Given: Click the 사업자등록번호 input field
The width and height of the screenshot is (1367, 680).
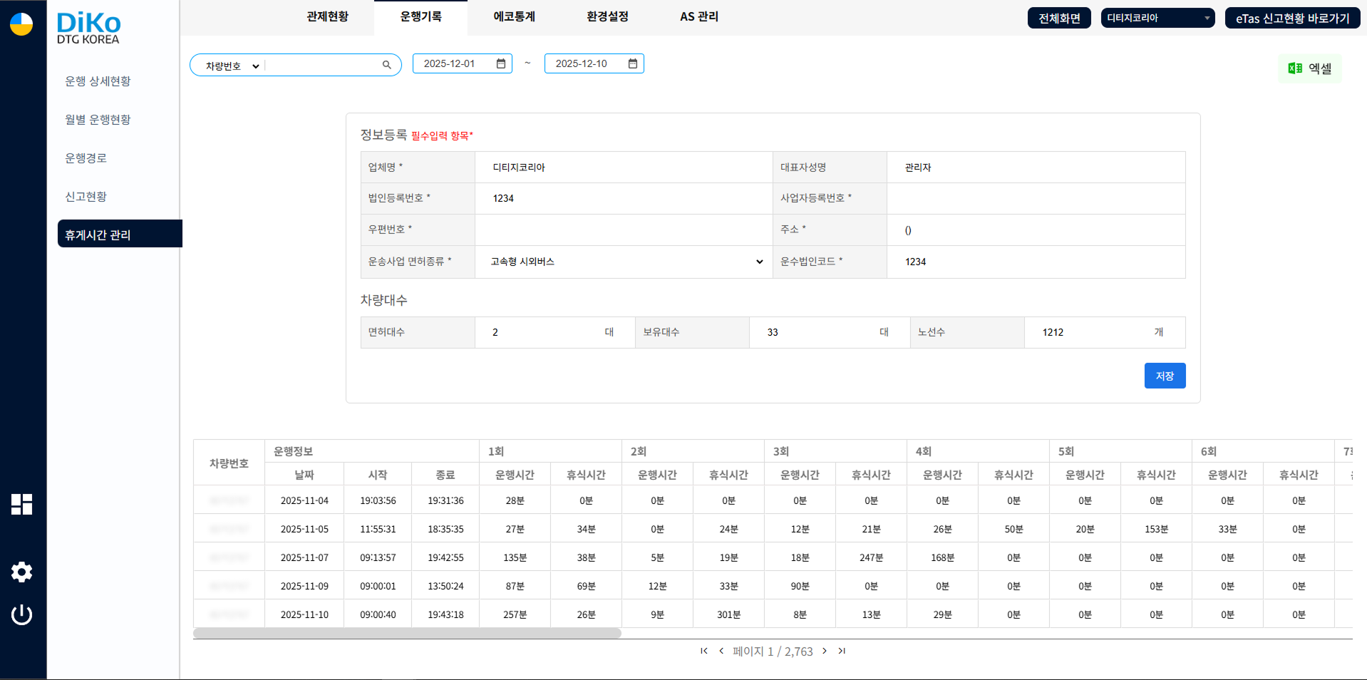Looking at the screenshot, I should pos(1036,198).
